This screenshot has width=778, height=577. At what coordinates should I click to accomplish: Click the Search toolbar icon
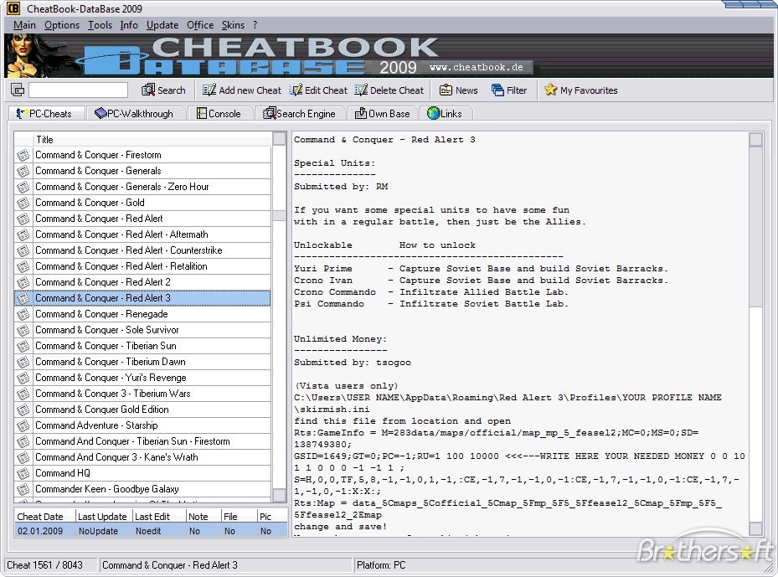point(148,90)
